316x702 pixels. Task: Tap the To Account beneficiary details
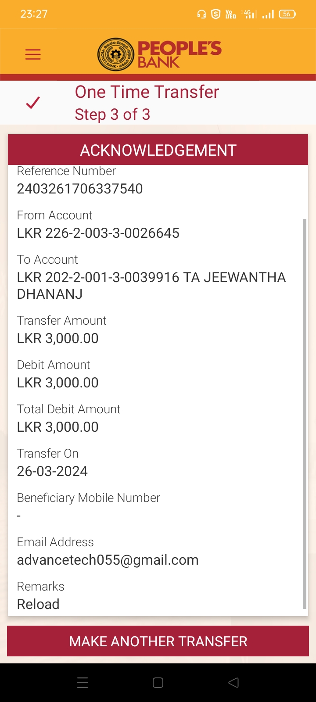pyautogui.click(x=151, y=285)
